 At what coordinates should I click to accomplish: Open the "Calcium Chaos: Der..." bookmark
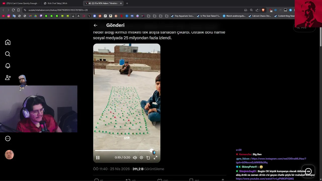tap(260, 16)
